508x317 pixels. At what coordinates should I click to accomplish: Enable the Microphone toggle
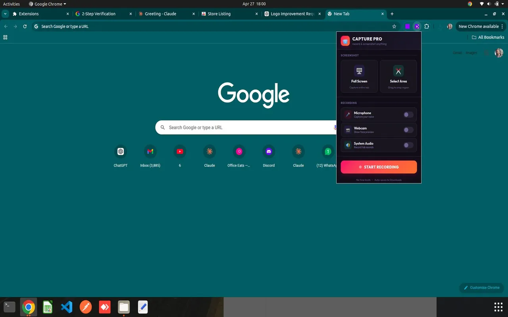408,115
